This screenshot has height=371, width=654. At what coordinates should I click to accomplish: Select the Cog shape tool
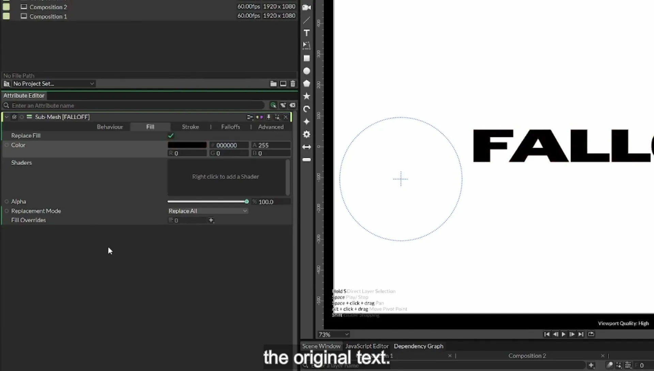tap(307, 134)
